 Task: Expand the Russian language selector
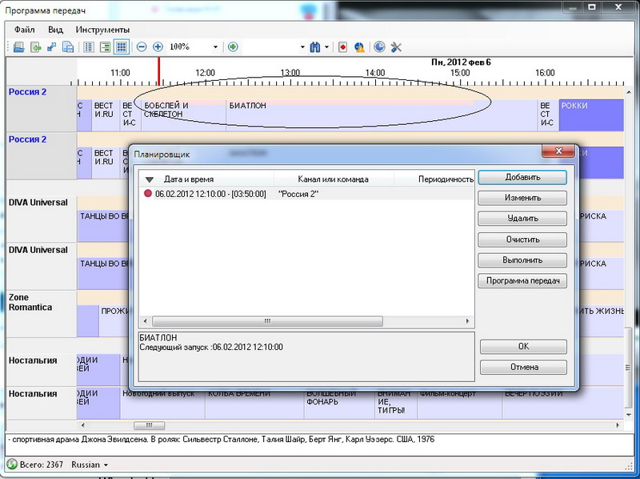tap(90, 465)
